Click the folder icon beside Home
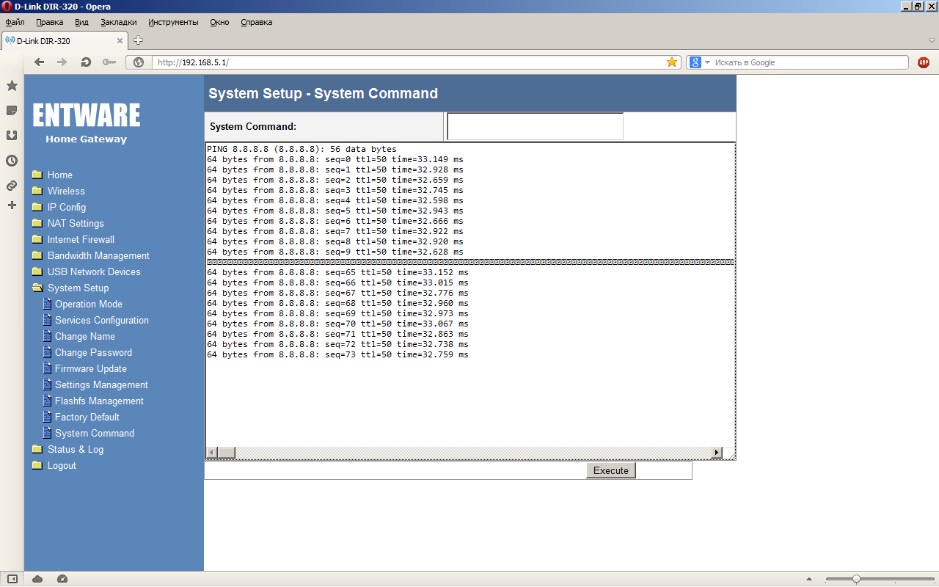This screenshot has width=939, height=587. [x=37, y=175]
